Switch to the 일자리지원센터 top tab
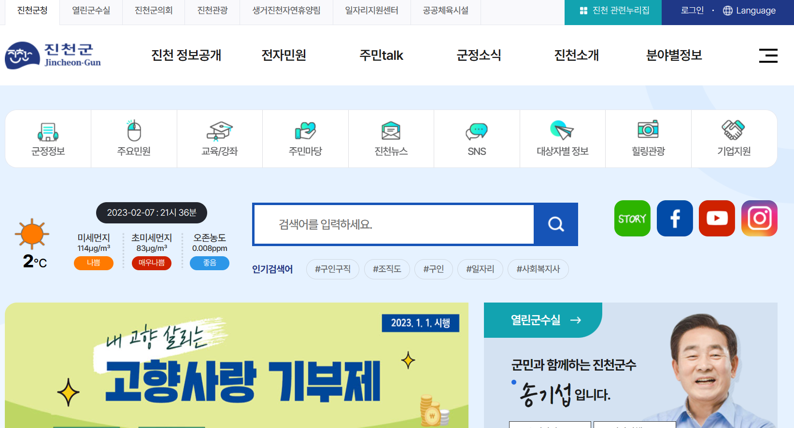This screenshot has height=428, width=794. (x=371, y=11)
